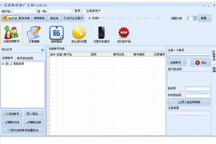Click 成为正式客户 button
The height and width of the screenshot is (144, 216).
point(73,18)
